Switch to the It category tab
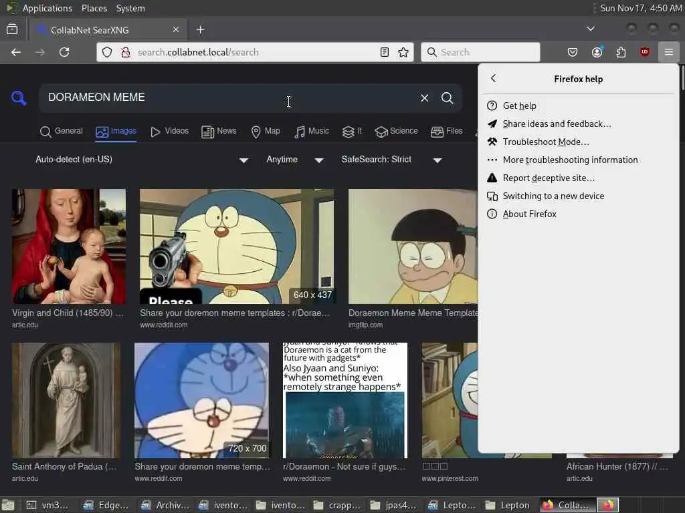The width and height of the screenshot is (685, 513). [352, 132]
